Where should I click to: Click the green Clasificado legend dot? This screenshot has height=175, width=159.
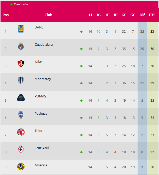tap(11, 4)
